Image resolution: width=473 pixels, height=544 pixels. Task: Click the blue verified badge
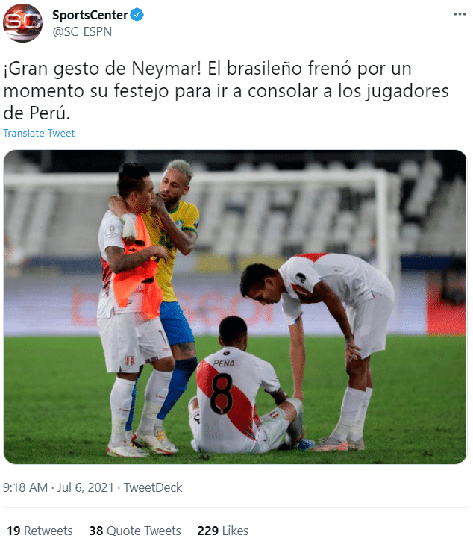(137, 15)
